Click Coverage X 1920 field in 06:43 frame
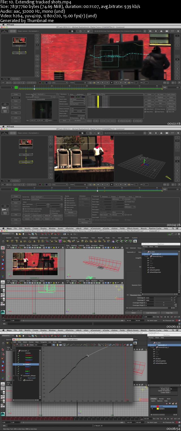The image size is (181, 431). [x=150, y=298]
